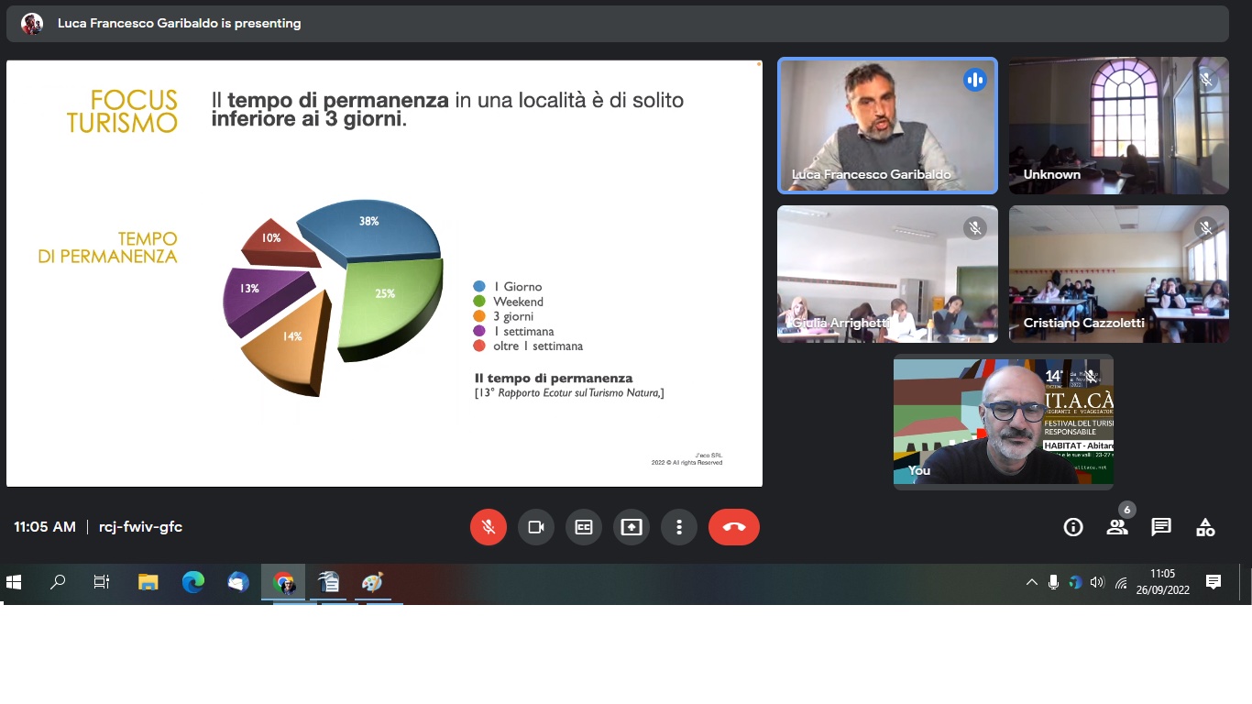
Task: Launch Microsoft Edge from the taskbar
Action: (193, 582)
